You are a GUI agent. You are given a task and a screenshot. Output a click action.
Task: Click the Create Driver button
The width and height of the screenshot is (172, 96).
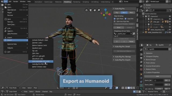124,39
